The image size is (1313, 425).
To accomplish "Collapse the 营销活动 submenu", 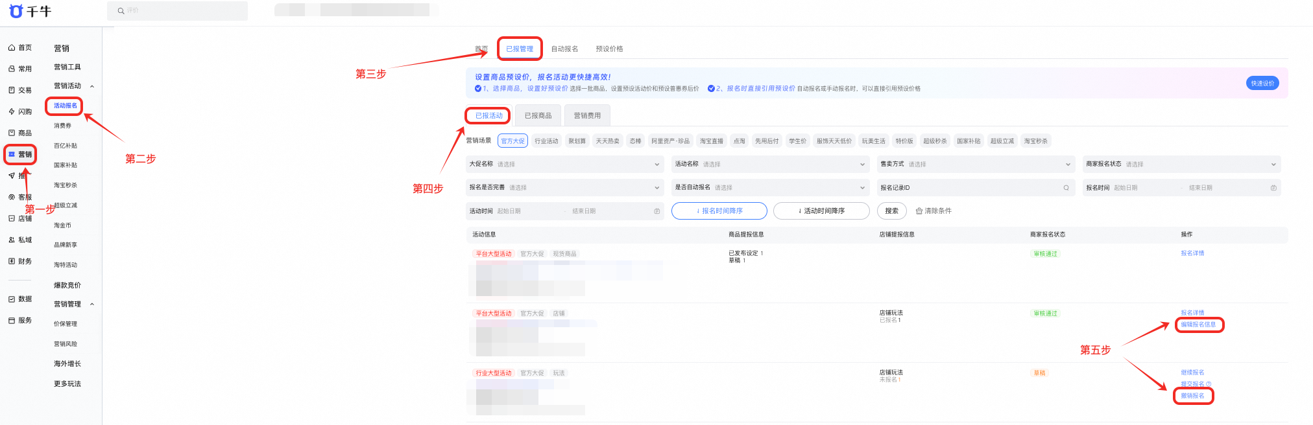I will click(92, 86).
